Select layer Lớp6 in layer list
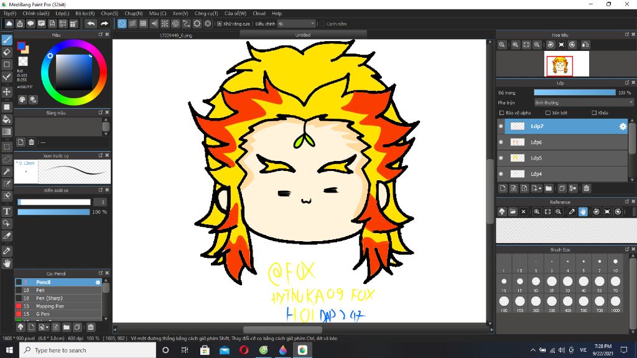 click(562, 142)
